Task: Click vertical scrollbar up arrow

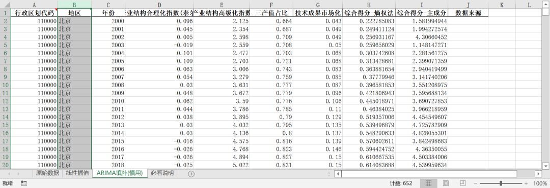Action: point(545,4)
